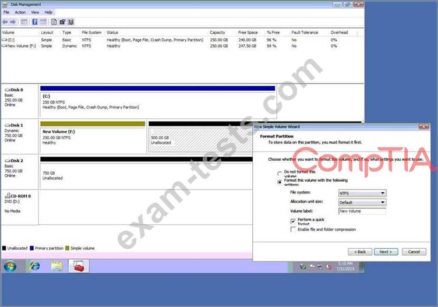
Task: Click the 247.50 GB free space cell
Action: point(247,46)
